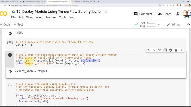191x107 pixels.
Task: Open the File menu
Action: click(13, 17)
